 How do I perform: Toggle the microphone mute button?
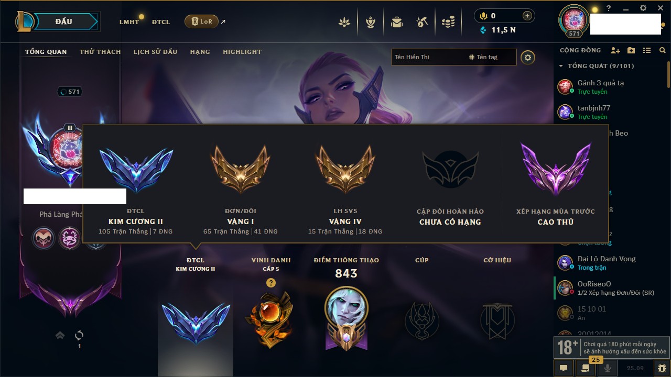click(x=608, y=368)
